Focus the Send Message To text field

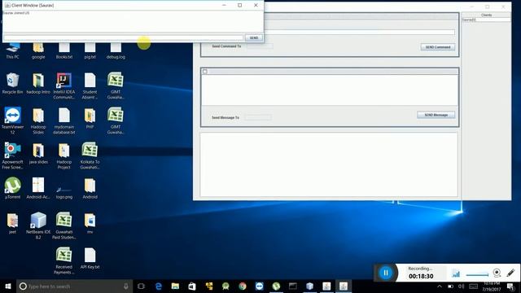click(x=258, y=117)
